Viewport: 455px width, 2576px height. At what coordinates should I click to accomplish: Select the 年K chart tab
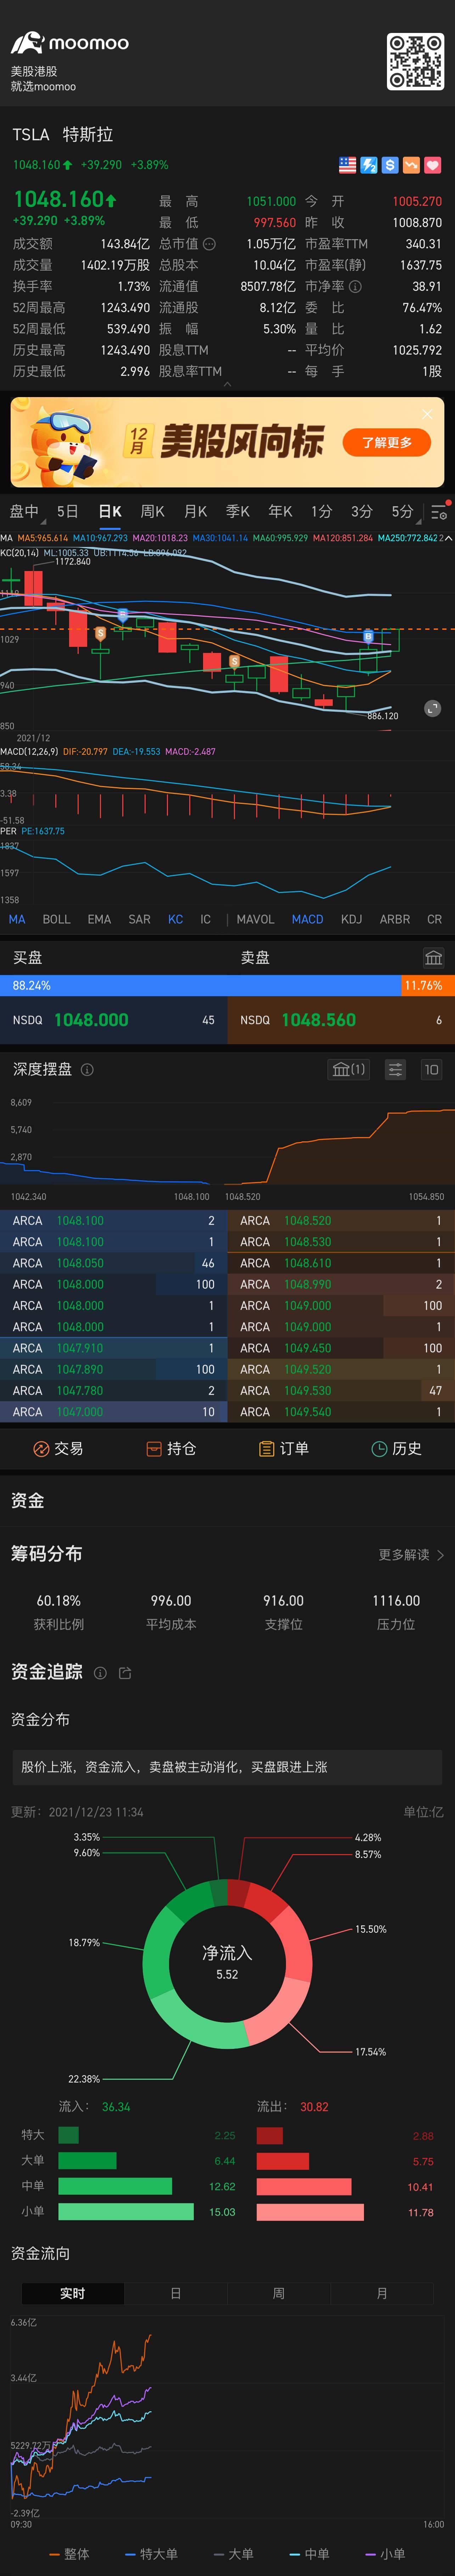click(280, 512)
